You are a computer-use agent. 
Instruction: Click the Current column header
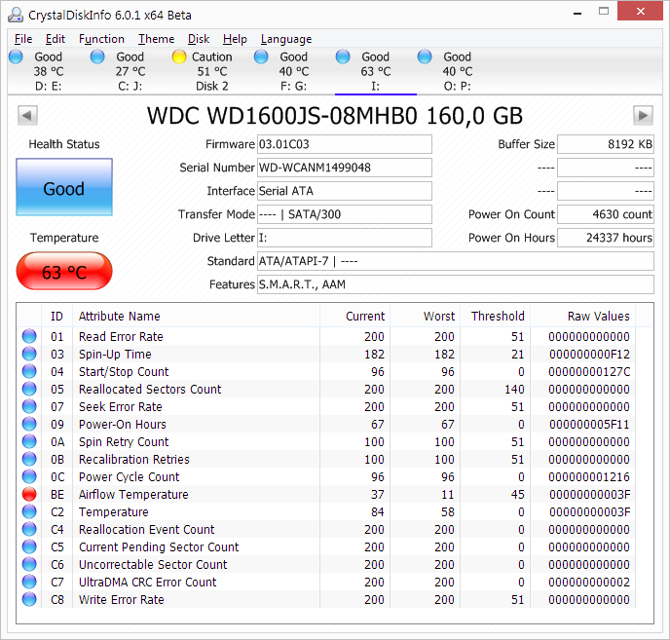point(354,316)
